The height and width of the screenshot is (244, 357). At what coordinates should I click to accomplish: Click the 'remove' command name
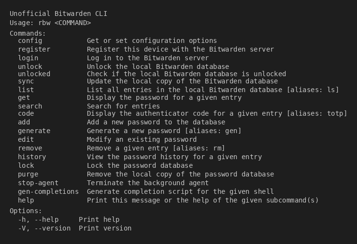(x=30, y=148)
